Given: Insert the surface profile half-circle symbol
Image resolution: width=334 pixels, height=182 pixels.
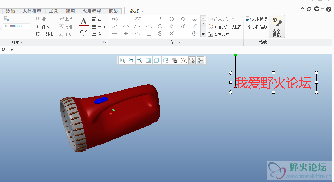Looking at the screenshot, I should click(x=149, y=26).
